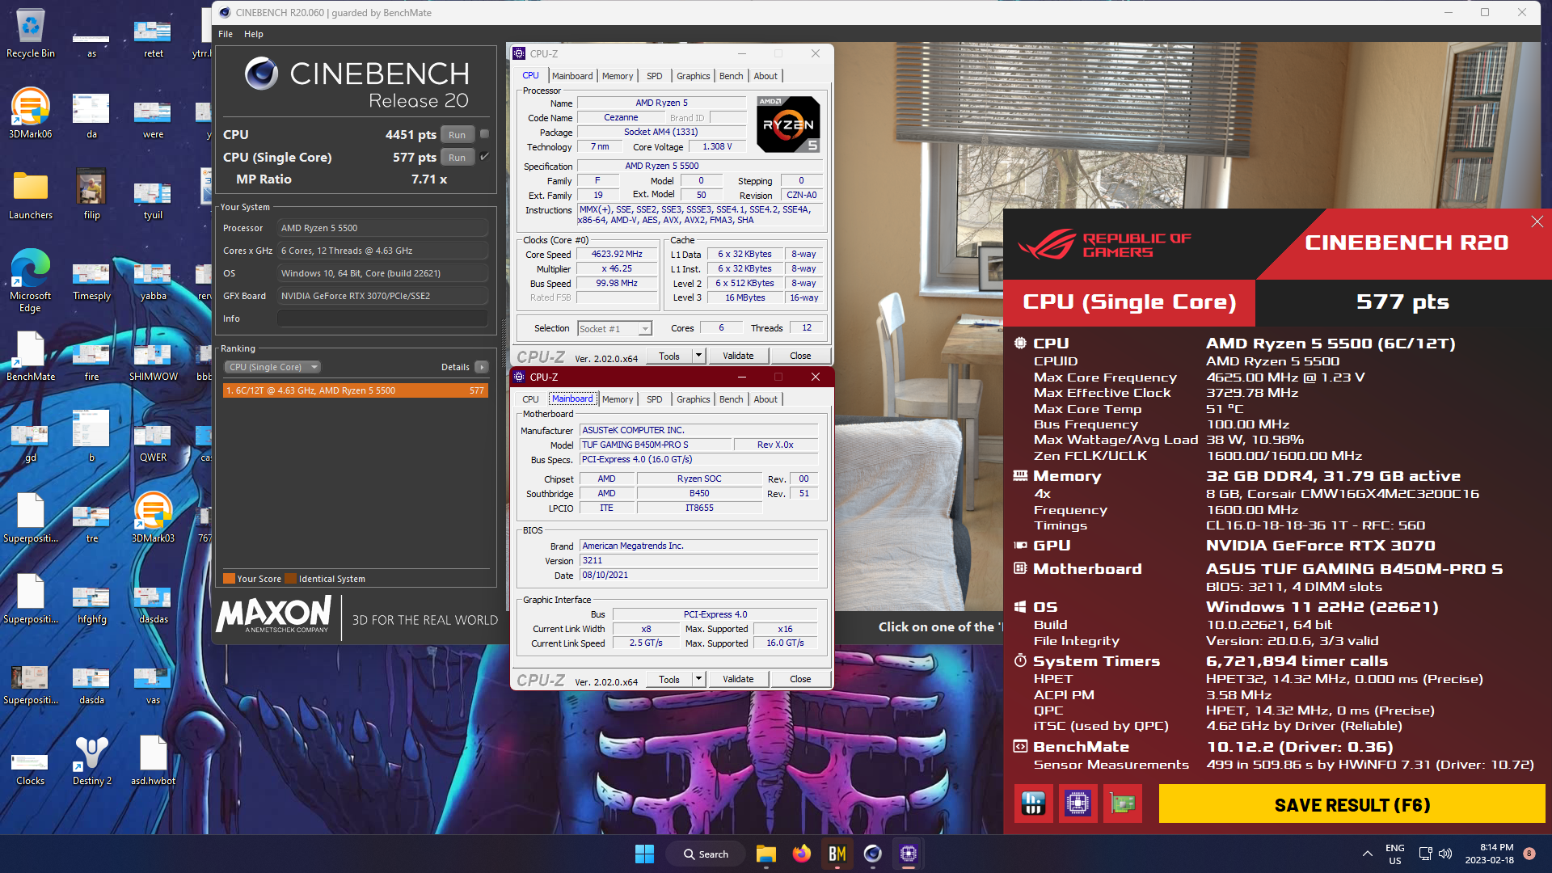Select the AMD Ryzen 5 5500 ranking row

tap(356, 390)
